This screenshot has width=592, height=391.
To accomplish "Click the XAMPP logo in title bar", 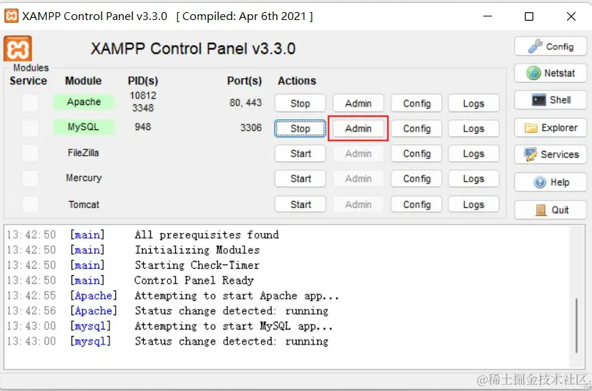I will (x=11, y=16).
